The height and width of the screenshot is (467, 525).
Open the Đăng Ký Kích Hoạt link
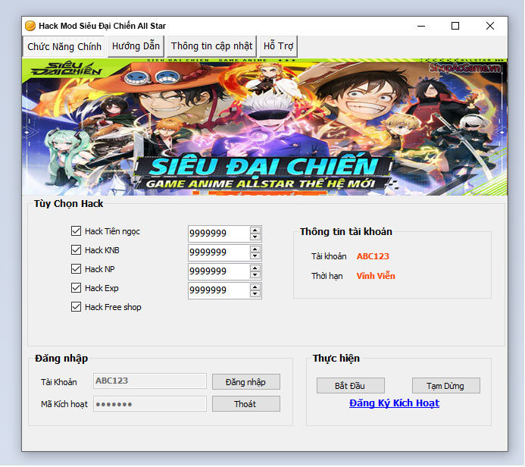[394, 403]
